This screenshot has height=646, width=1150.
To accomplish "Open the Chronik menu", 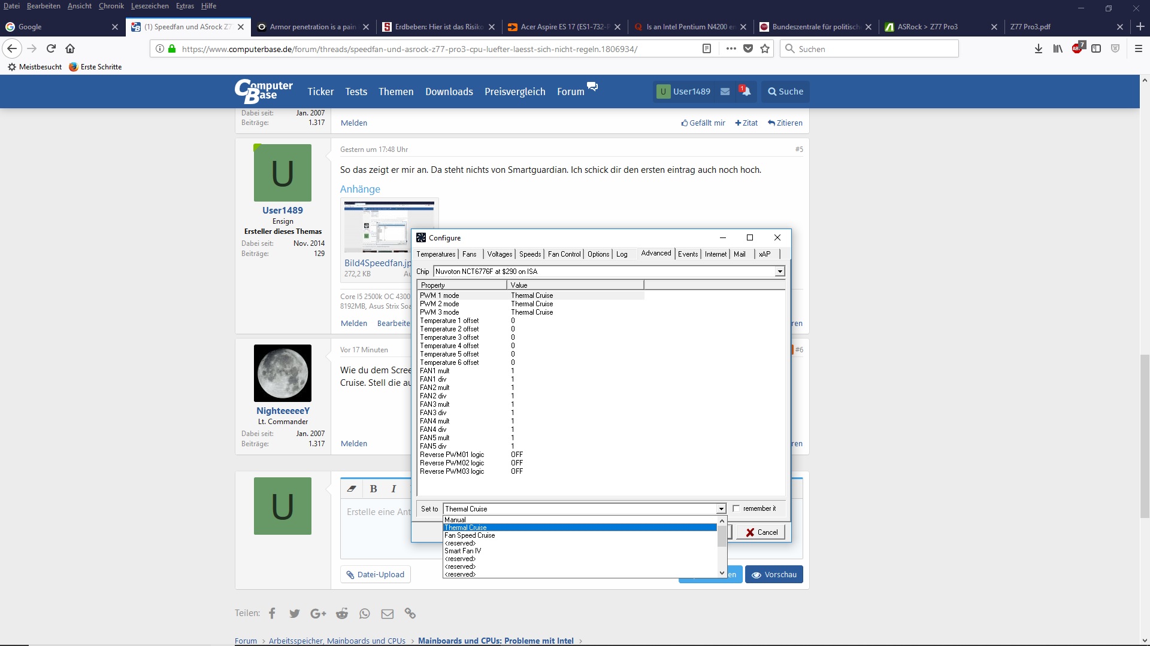I will [111, 6].
